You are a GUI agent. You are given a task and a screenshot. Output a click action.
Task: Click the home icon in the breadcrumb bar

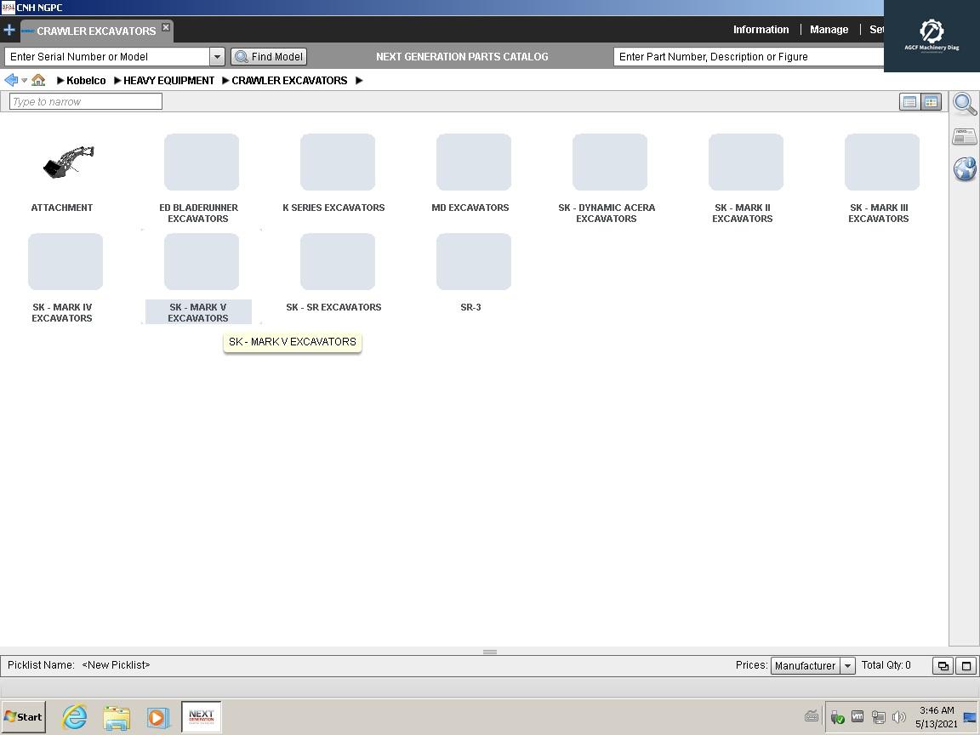coord(38,80)
